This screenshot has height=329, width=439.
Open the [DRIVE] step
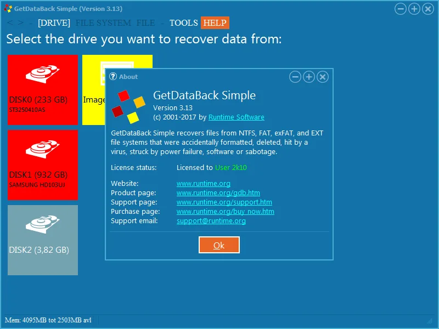(x=54, y=23)
